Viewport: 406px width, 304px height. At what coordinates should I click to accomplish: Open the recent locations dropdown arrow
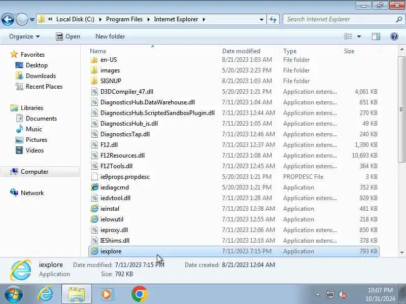point(32,20)
